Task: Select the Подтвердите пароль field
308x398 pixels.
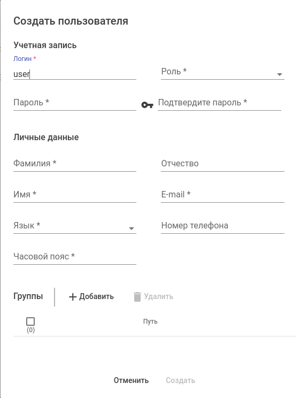Action: (219, 103)
